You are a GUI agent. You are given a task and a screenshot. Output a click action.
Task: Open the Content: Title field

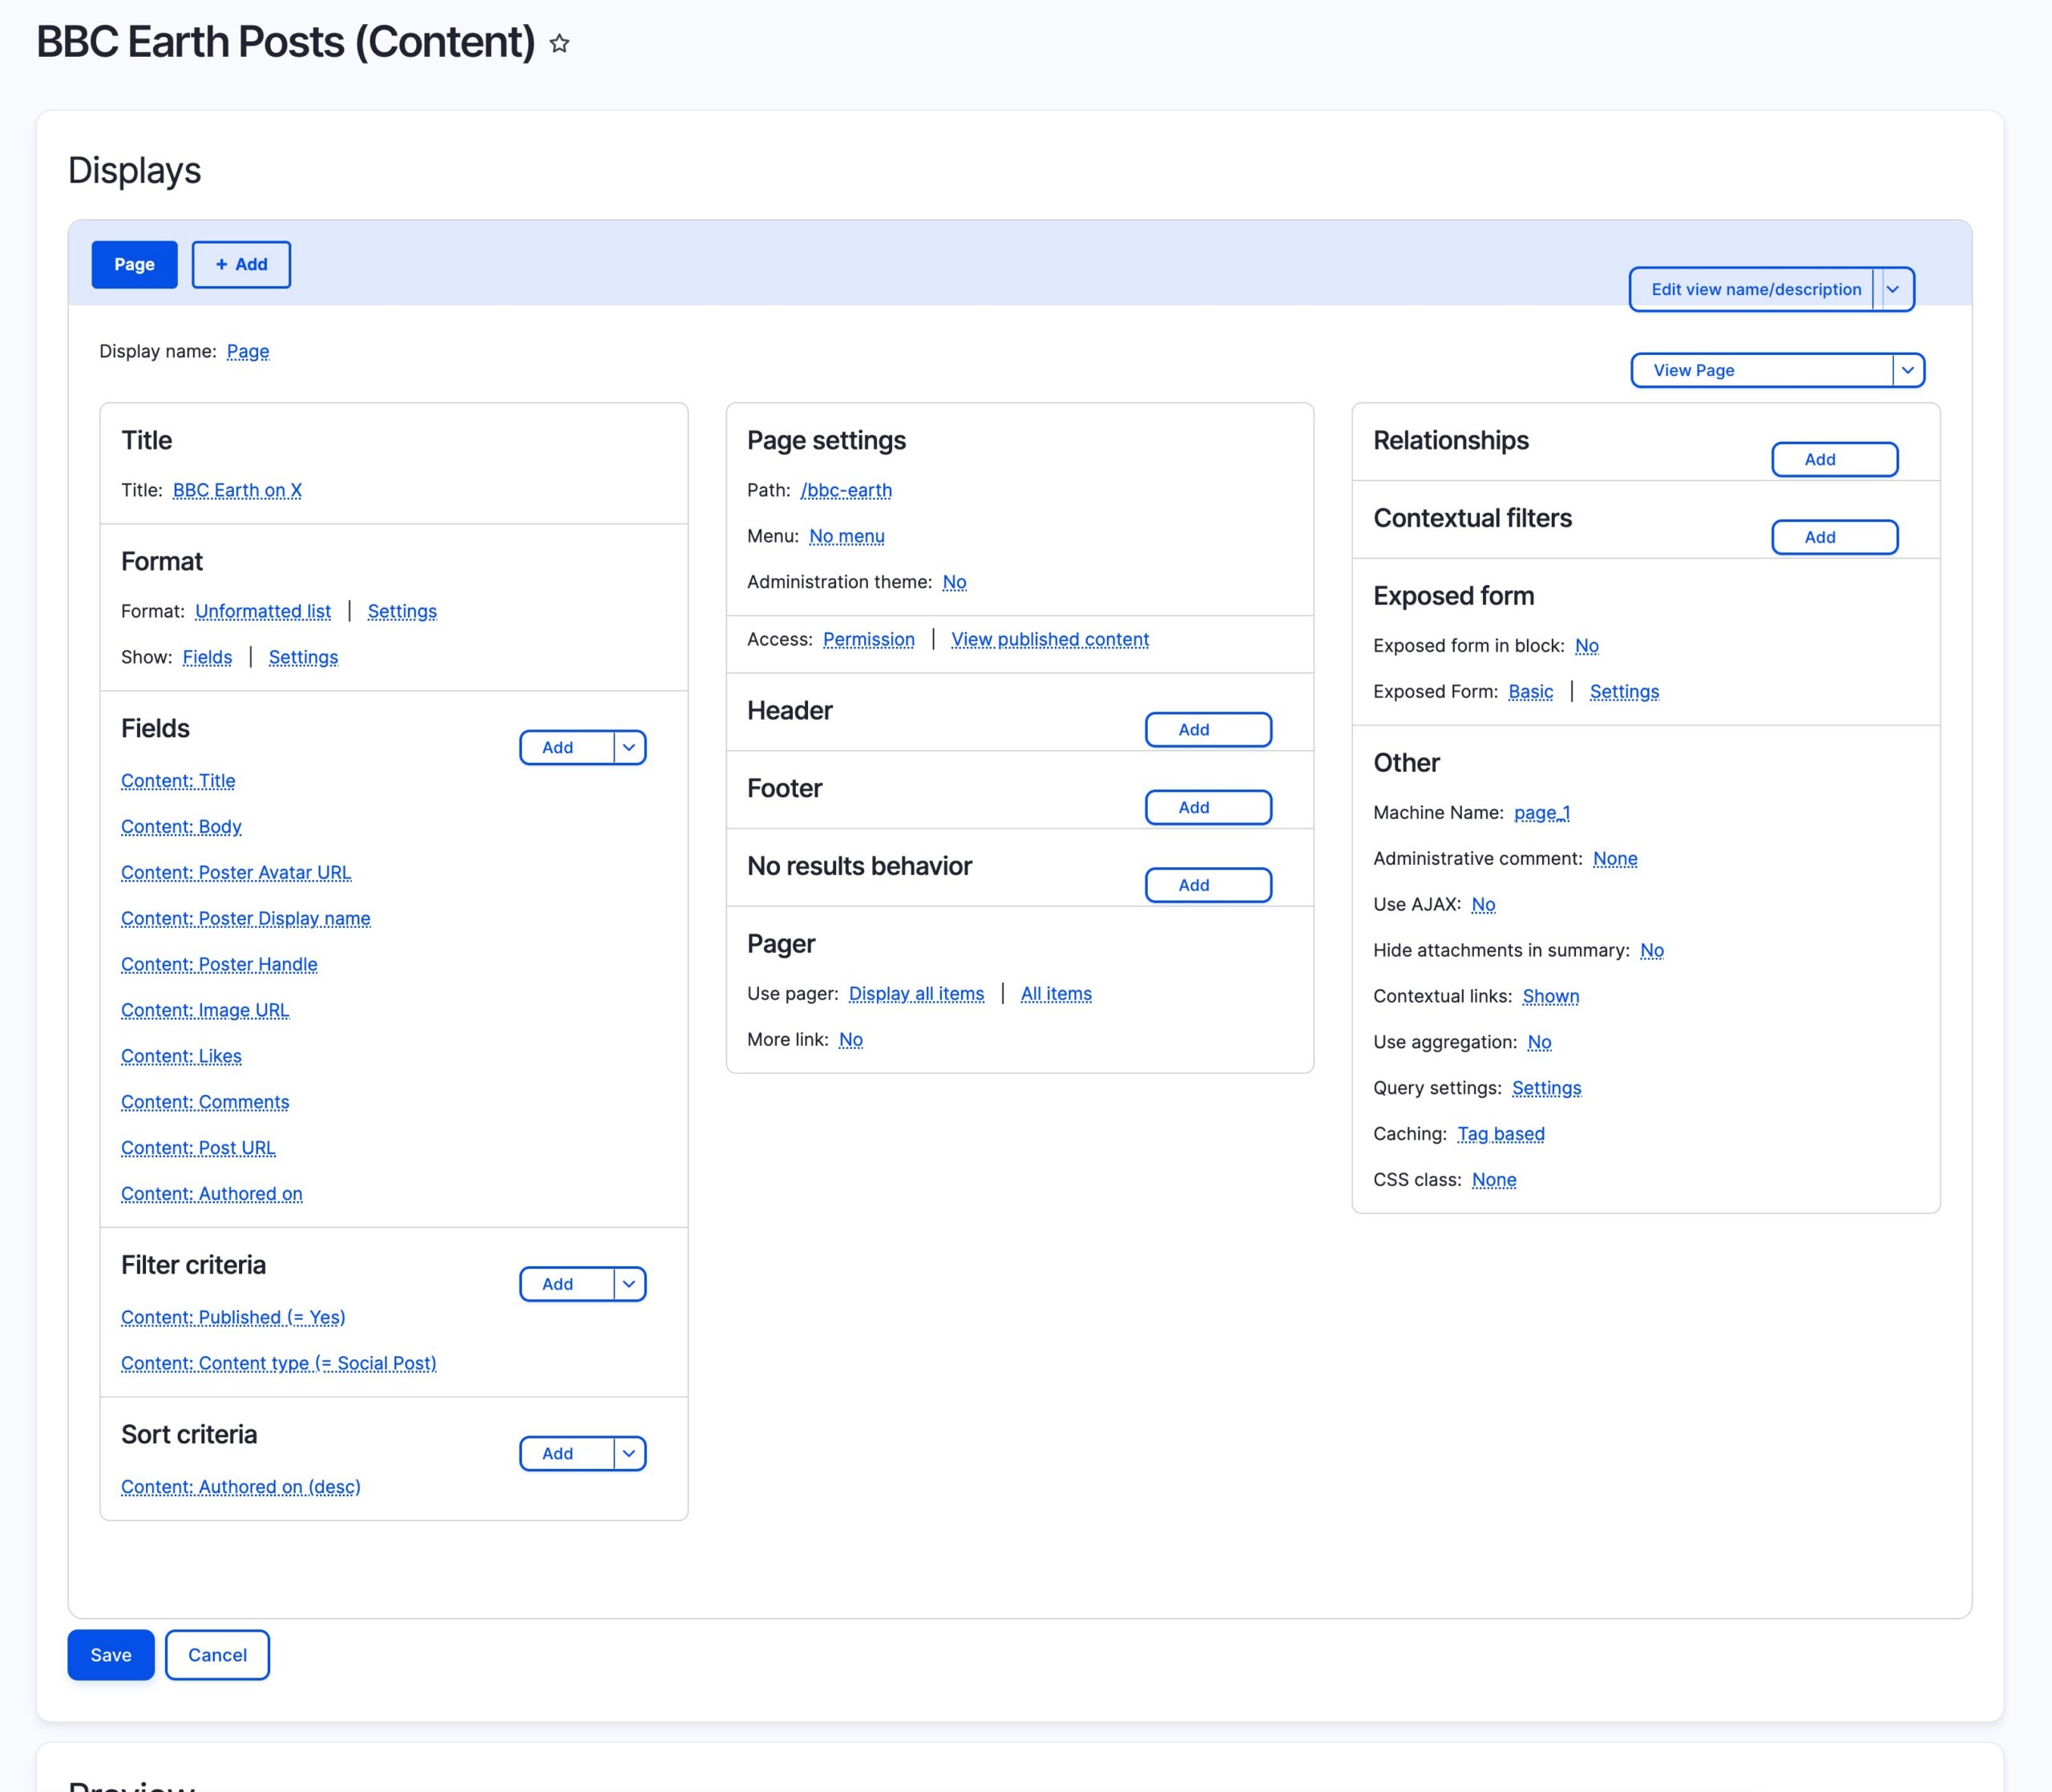pos(178,781)
